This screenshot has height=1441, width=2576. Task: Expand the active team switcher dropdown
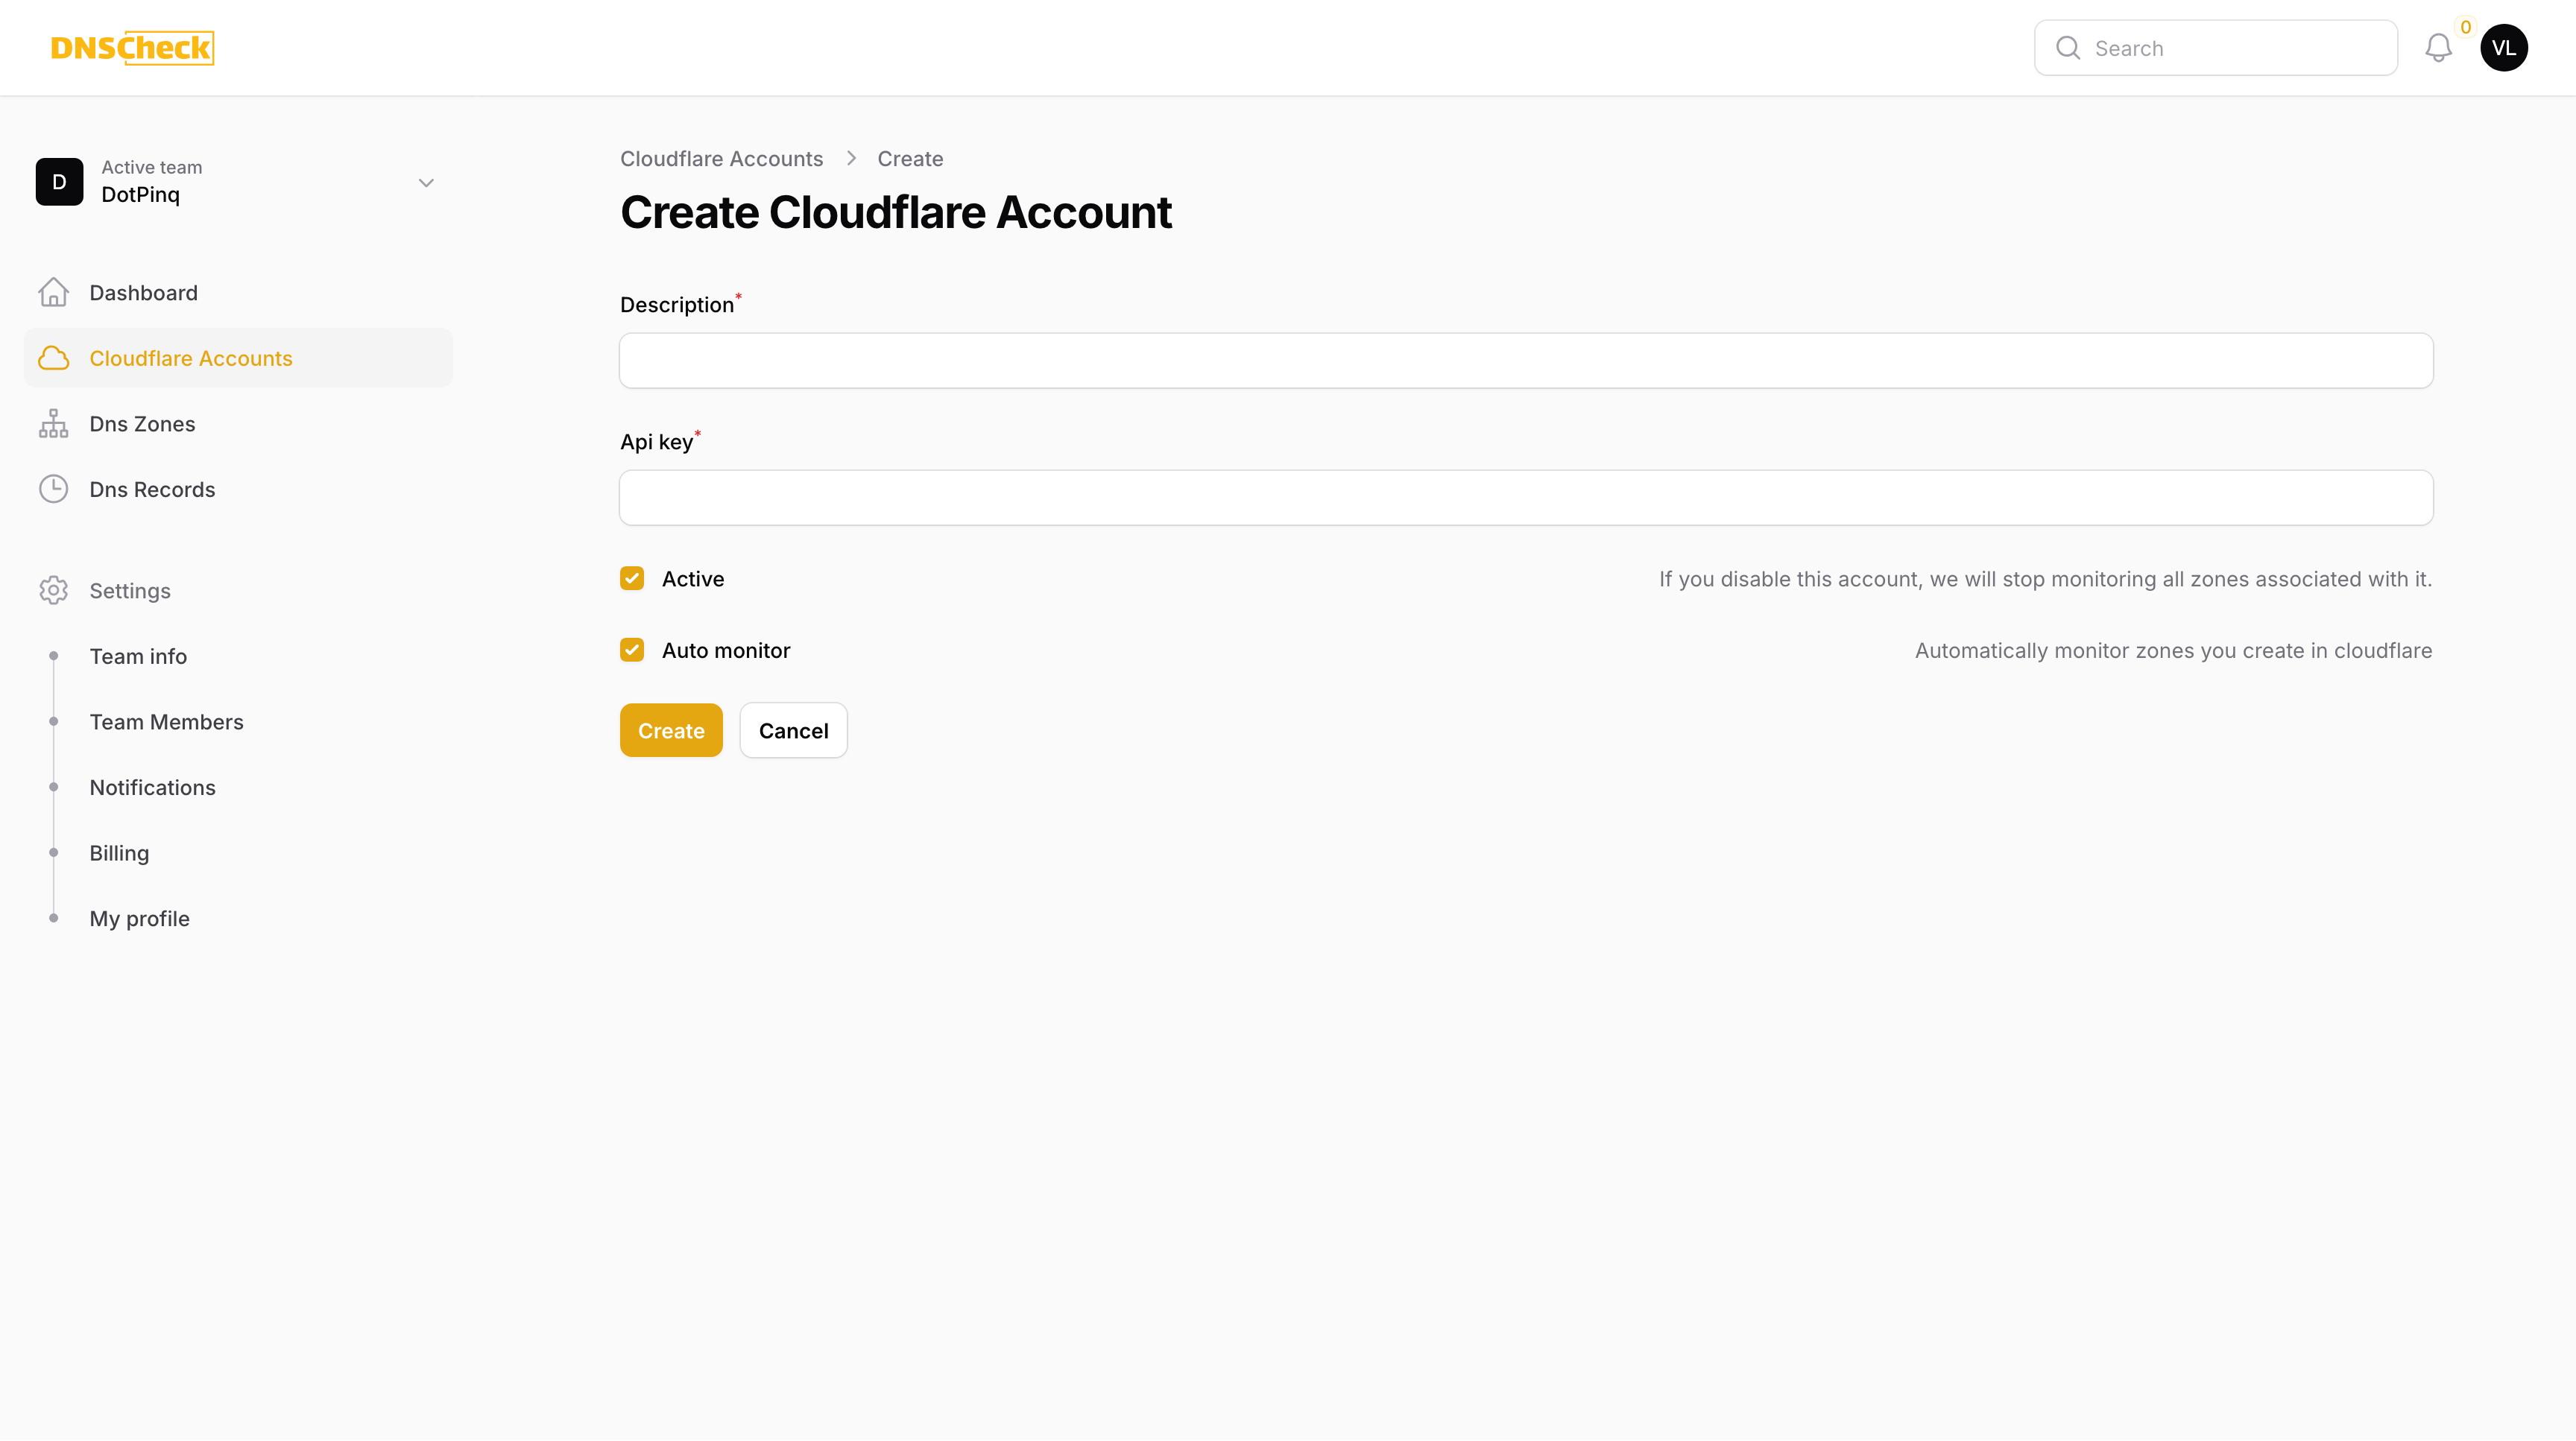tap(426, 182)
